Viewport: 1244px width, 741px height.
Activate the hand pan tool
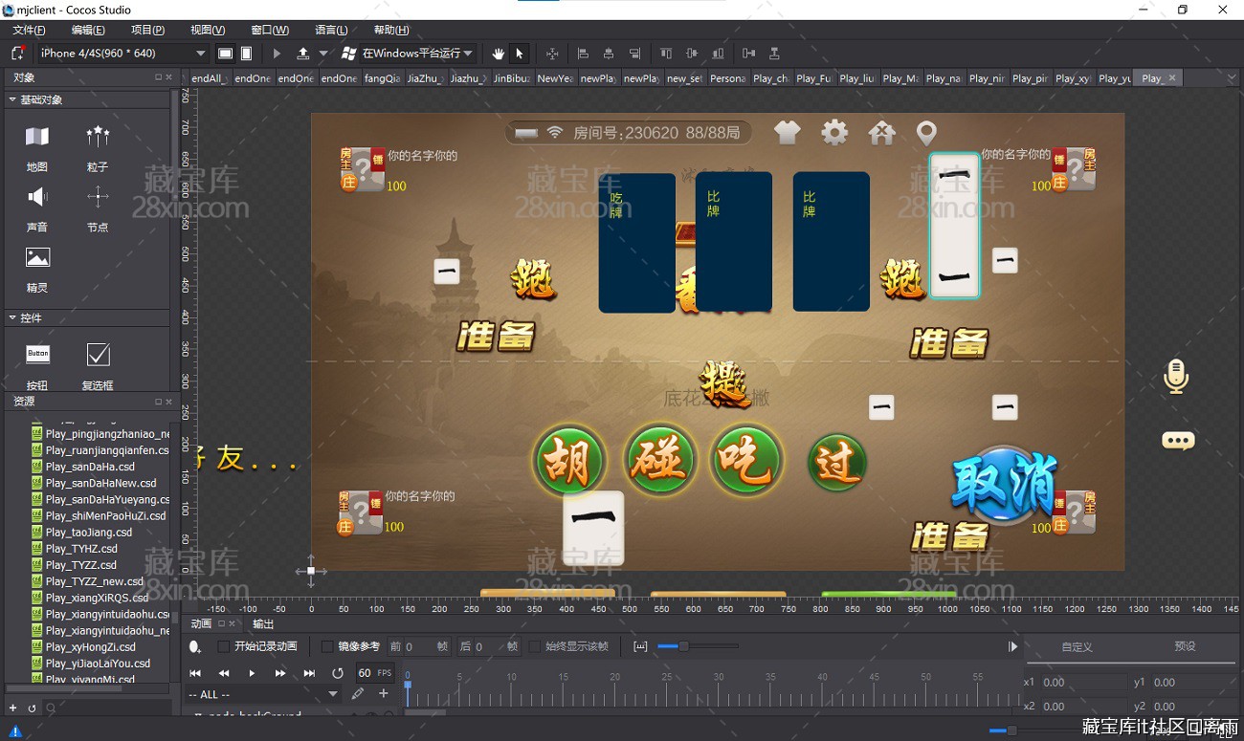coord(498,54)
